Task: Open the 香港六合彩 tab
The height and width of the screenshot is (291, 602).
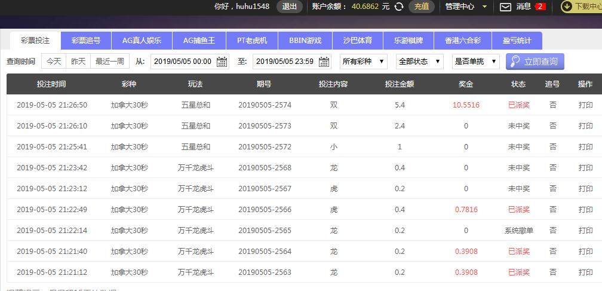Action: pyautogui.click(x=463, y=41)
